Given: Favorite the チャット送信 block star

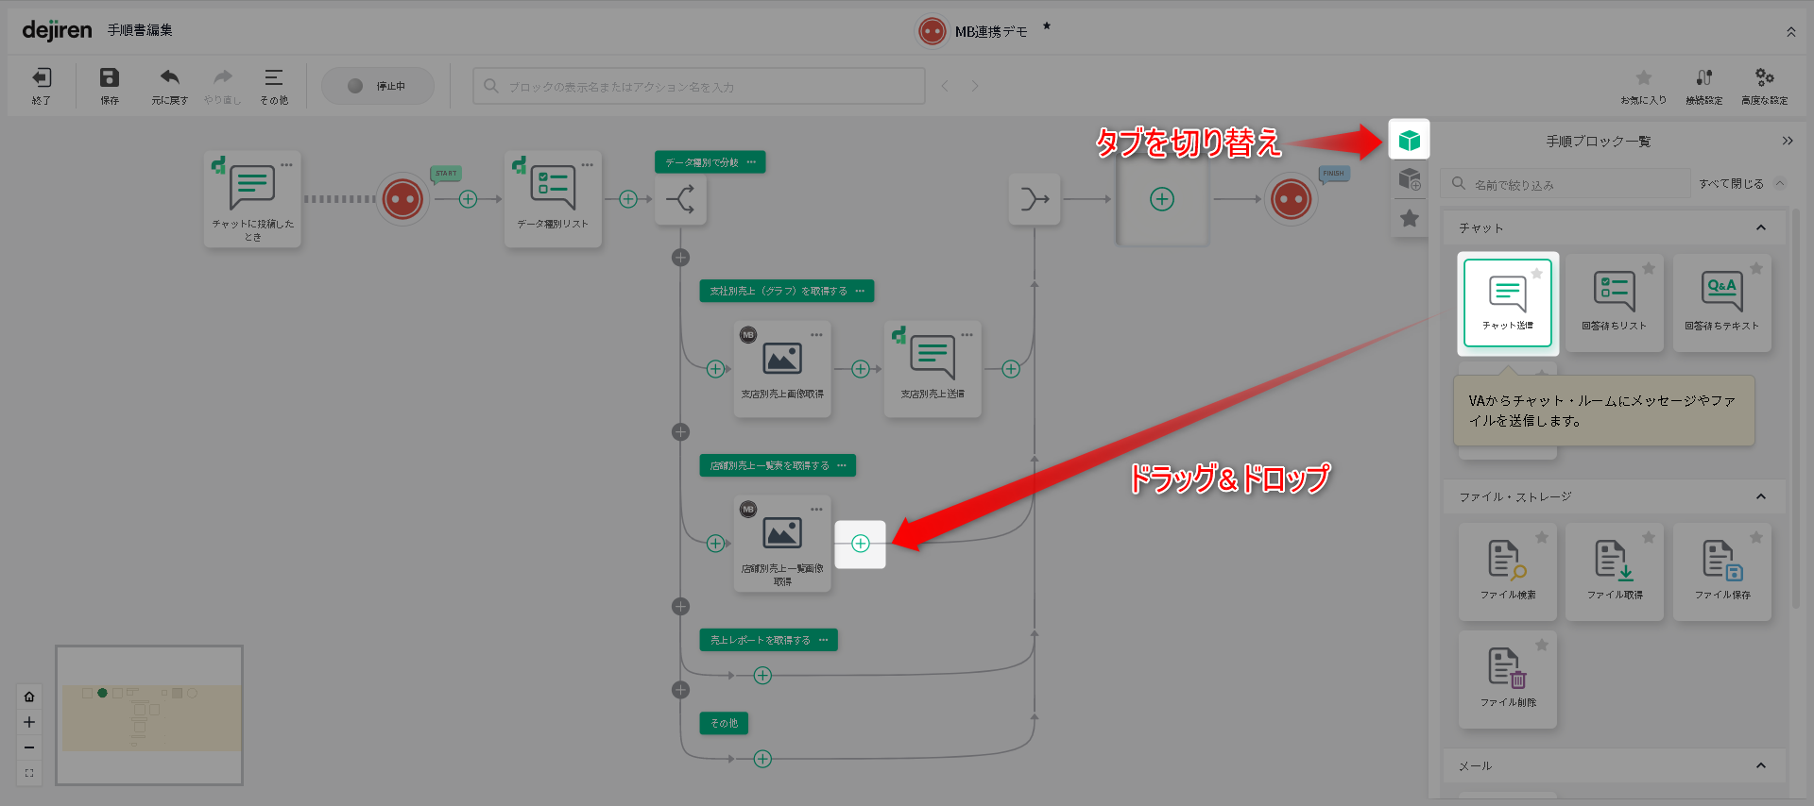Looking at the screenshot, I should 1537,274.
